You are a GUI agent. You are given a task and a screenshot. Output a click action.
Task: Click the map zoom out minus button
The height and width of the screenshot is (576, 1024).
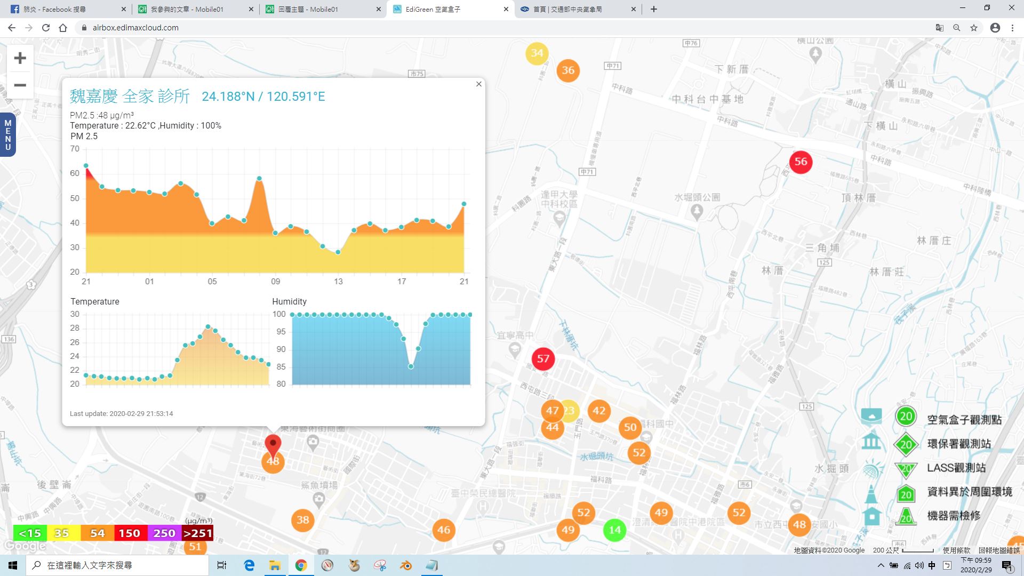coord(20,85)
